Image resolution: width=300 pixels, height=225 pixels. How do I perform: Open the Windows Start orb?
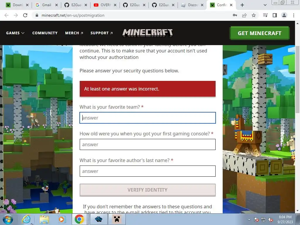(8, 219)
